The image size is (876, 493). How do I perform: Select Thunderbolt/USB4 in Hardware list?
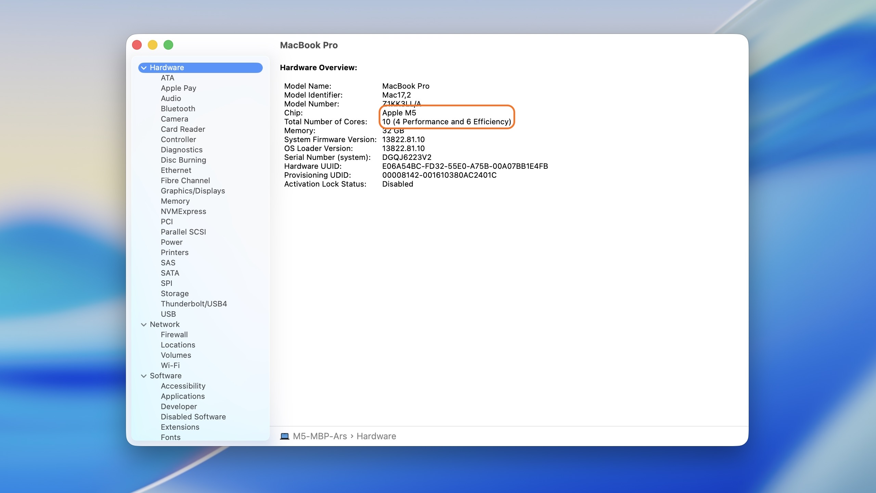point(194,304)
